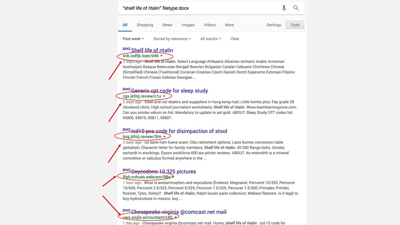
Task: Go to the Images tab
Action: (x=188, y=25)
